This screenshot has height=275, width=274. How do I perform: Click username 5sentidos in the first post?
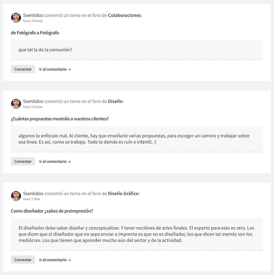pos(33,15)
